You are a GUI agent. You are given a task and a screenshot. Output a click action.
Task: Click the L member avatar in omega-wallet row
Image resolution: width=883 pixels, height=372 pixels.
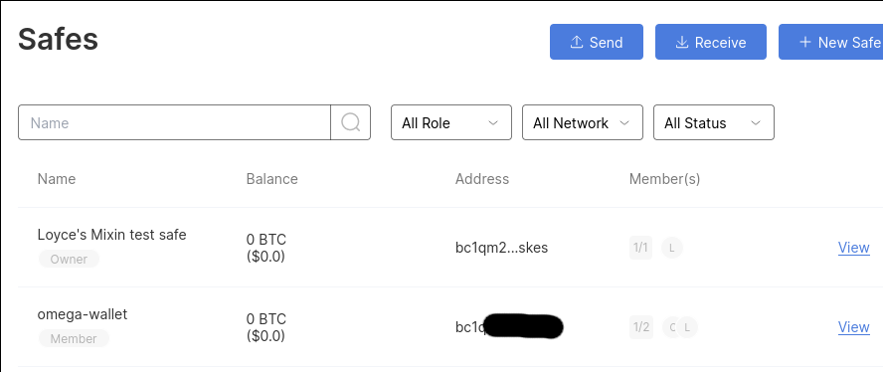pyautogui.click(x=686, y=327)
